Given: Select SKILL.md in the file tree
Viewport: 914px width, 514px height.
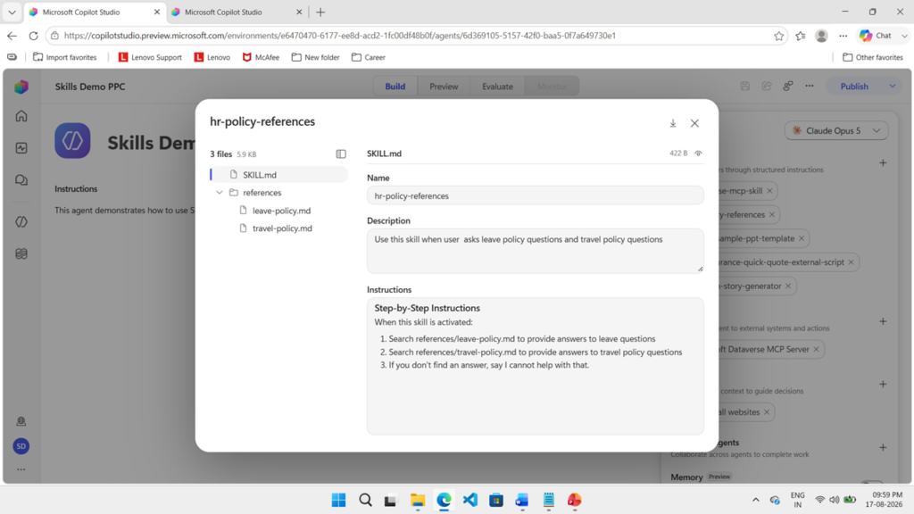Looking at the screenshot, I should click(279, 175).
